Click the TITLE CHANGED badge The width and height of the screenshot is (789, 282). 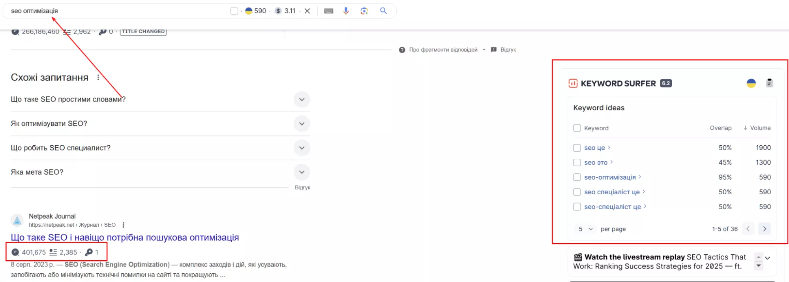click(x=143, y=32)
